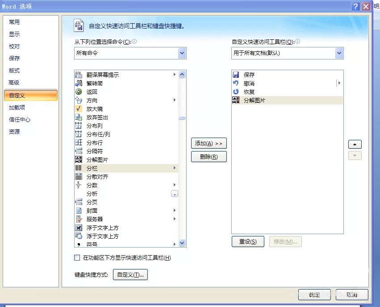Open keyboard shortcut 自定义(T)... button
The width and height of the screenshot is (380, 307).
click(x=130, y=274)
